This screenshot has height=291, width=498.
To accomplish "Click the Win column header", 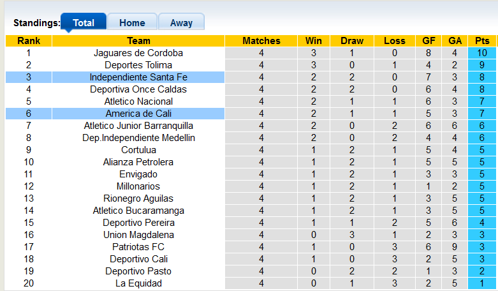I will pos(314,41).
